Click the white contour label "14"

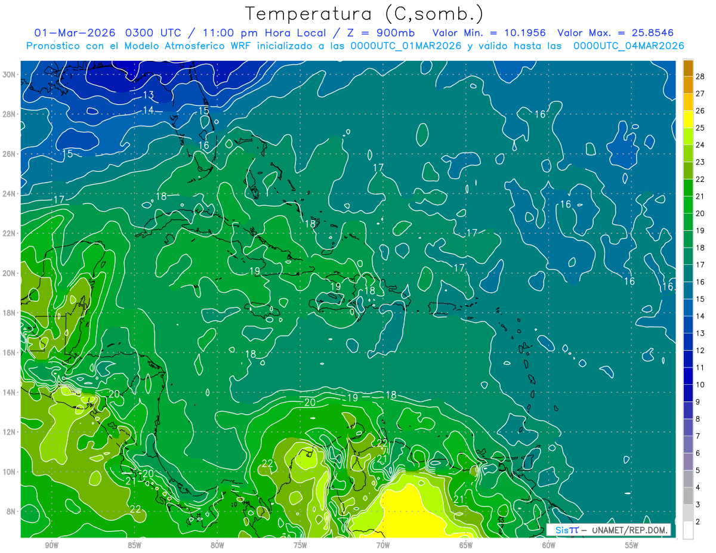(x=149, y=110)
